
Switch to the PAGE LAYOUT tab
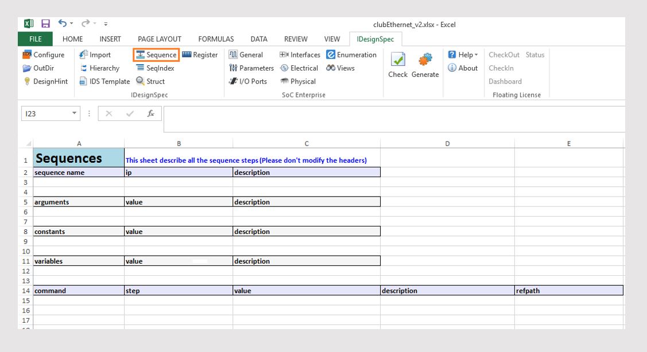click(x=160, y=39)
